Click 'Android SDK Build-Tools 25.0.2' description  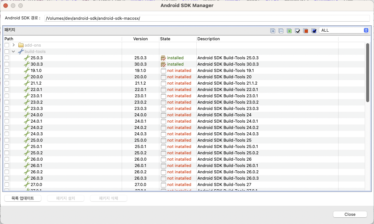[228, 153]
